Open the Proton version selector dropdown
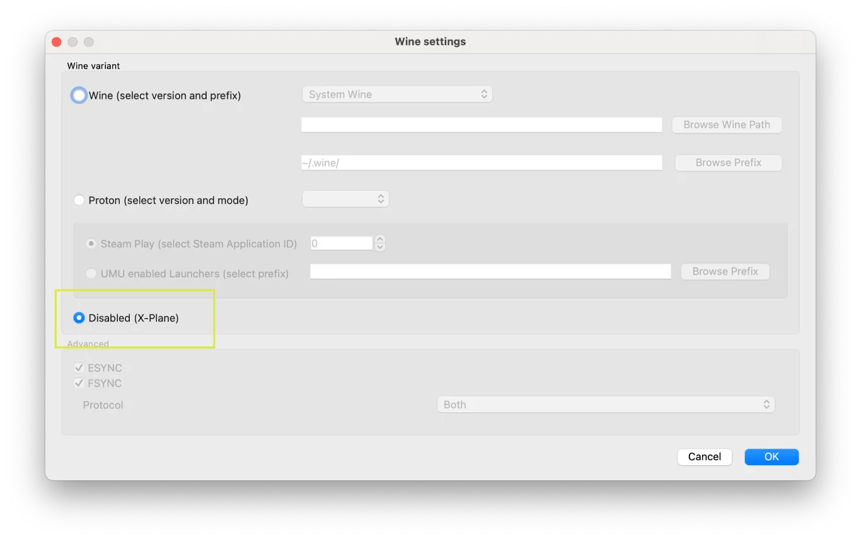 click(x=345, y=198)
